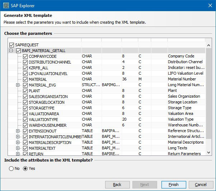Cancel the XML template wizard
The height and width of the screenshot is (191, 216).
(201, 185)
